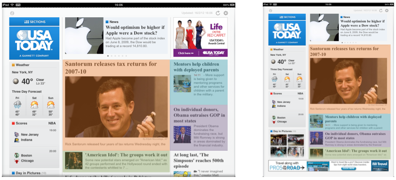Tap the American Idol thumbnail in the landscape view
The image size is (396, 180).
(x=74, y=160)
